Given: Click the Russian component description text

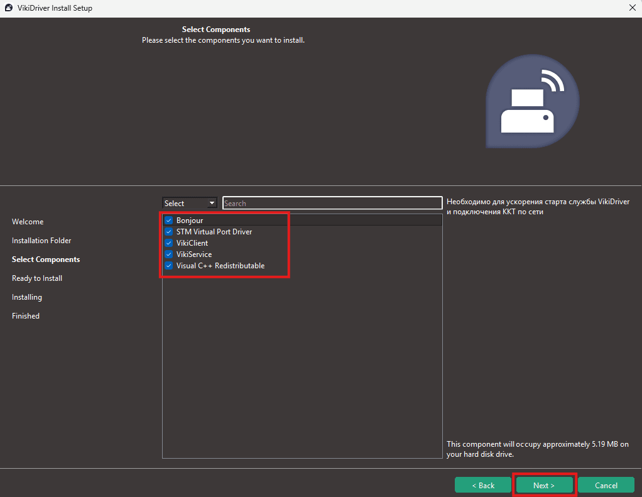Looking at the screenshot, I should 538,207.
